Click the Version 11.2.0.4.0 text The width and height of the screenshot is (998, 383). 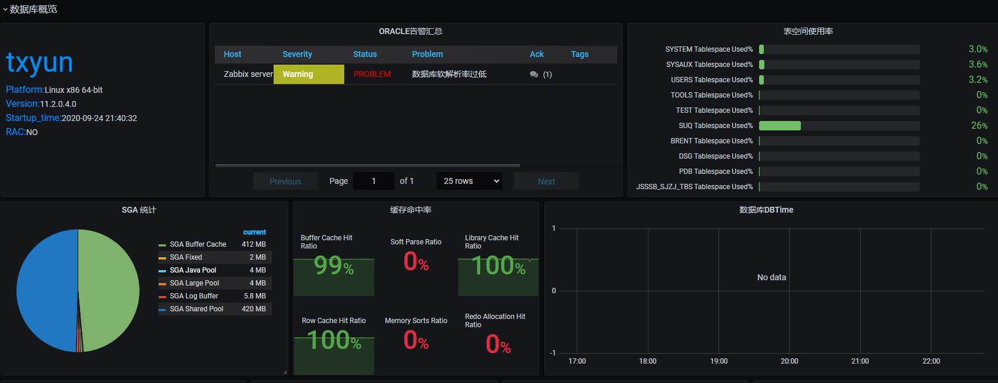point(41,104)
